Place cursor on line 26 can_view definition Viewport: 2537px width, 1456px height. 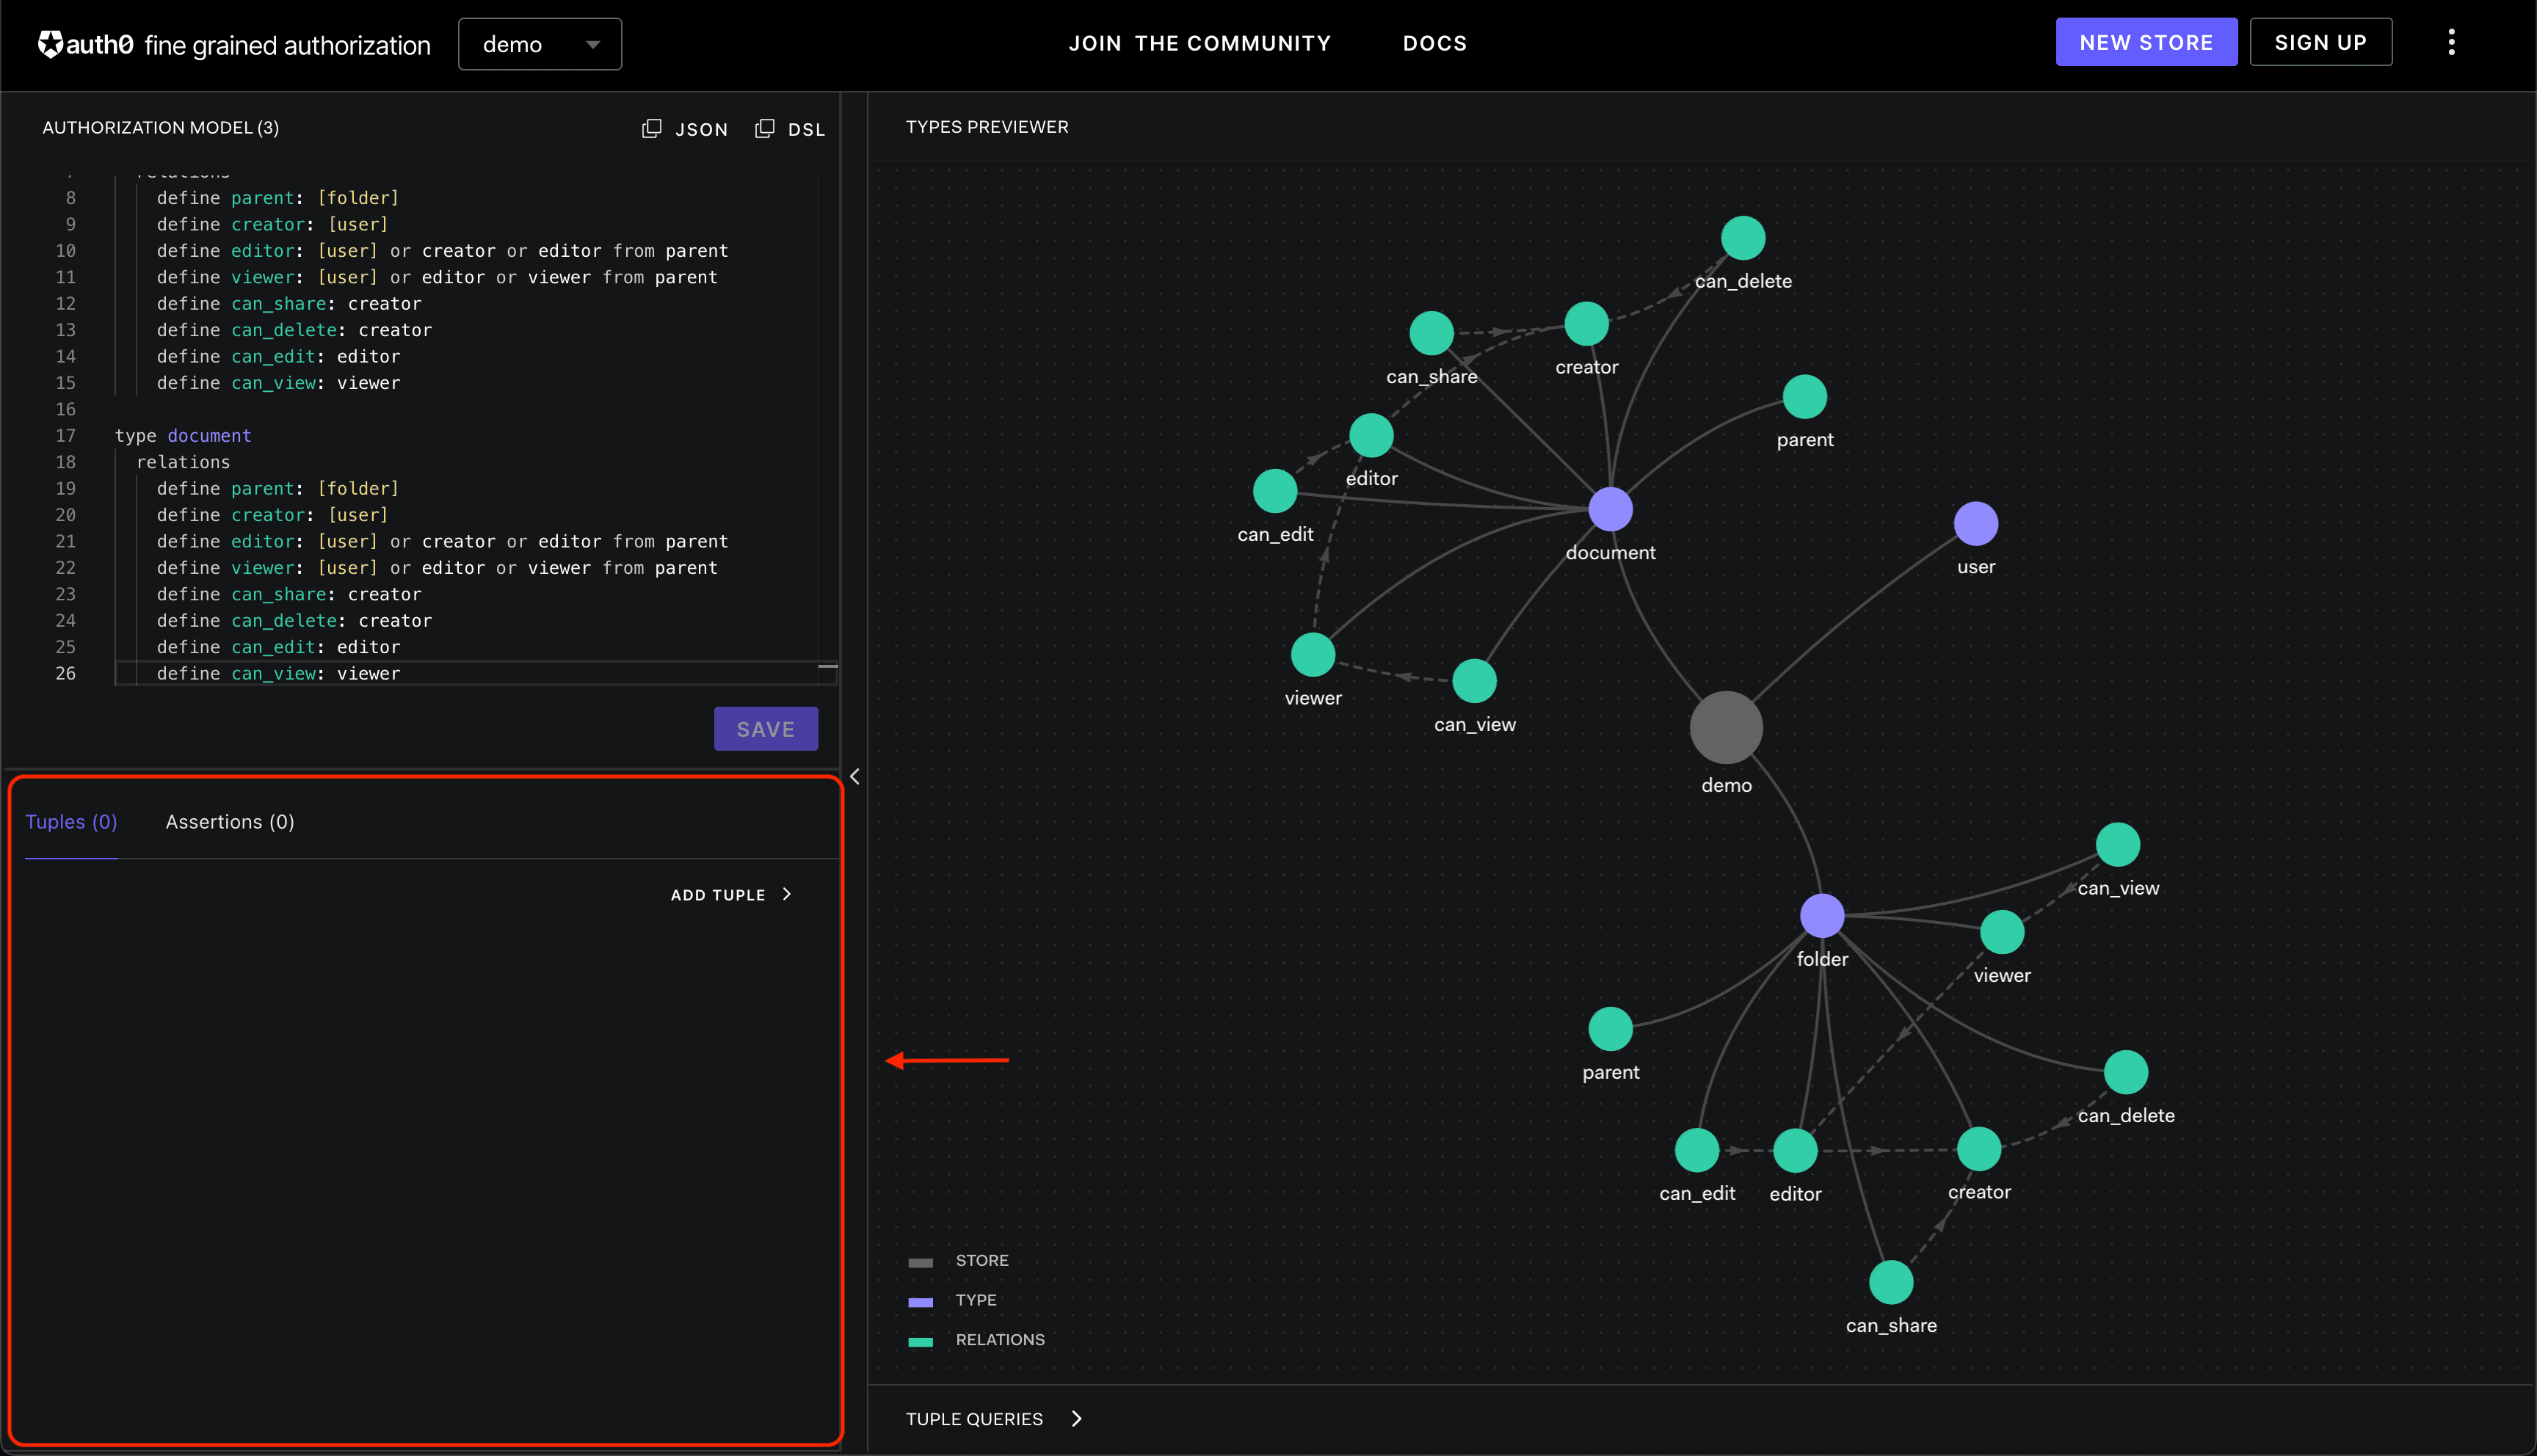[278, 674]
